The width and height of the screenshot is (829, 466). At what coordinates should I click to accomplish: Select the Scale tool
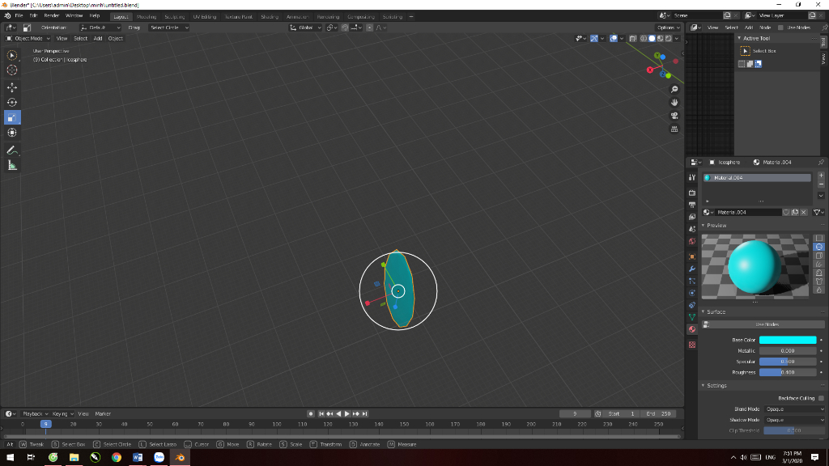click(12, 117)
